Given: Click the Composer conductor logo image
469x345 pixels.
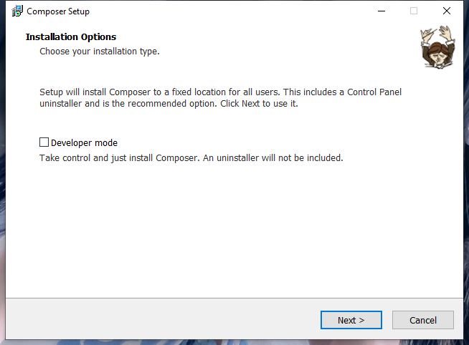Looking at the screenshot, I should click(434, 47).
